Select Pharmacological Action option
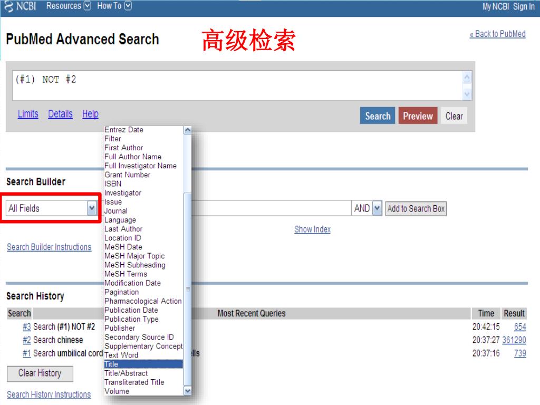 (x=143, y=301)
